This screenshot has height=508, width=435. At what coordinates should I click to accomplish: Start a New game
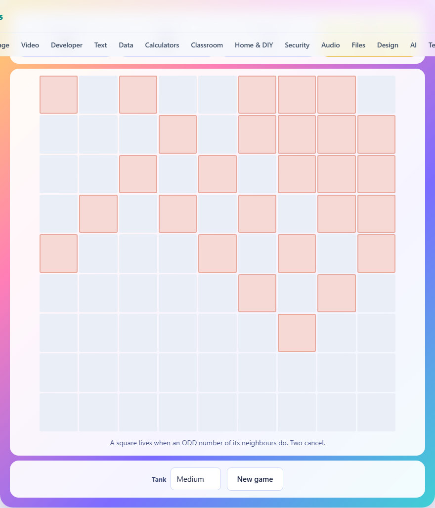point(255,479)
